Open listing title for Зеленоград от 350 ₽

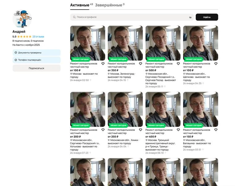coord(121,65)
